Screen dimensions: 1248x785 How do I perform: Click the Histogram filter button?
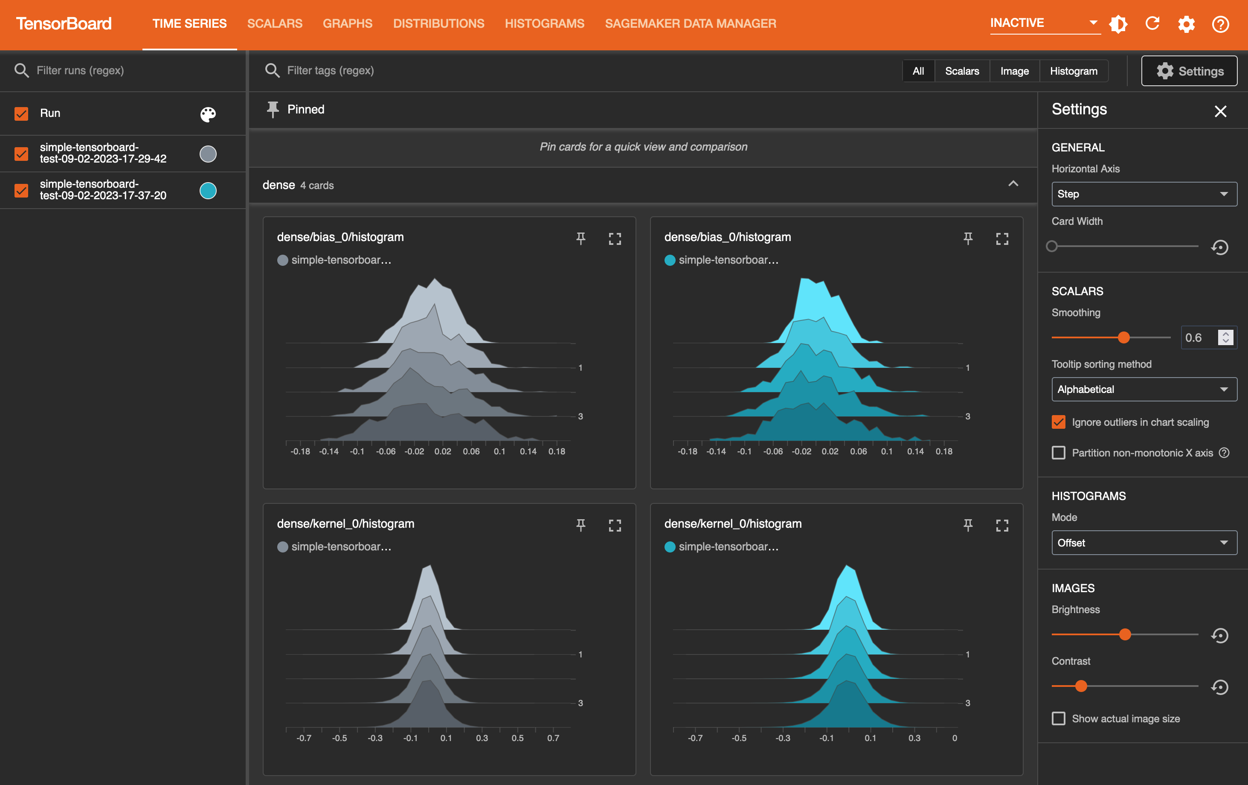pyautogui.click(x=1073, y=70)
